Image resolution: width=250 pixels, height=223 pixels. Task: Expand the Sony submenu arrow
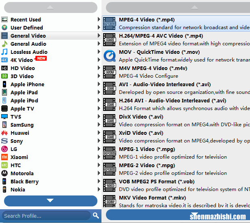[99, 141]
